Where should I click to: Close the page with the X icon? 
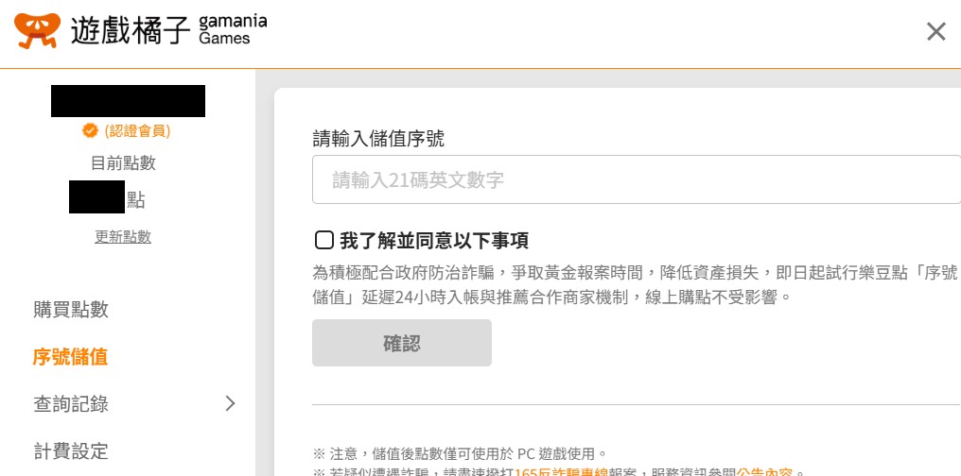pos(935,32)
